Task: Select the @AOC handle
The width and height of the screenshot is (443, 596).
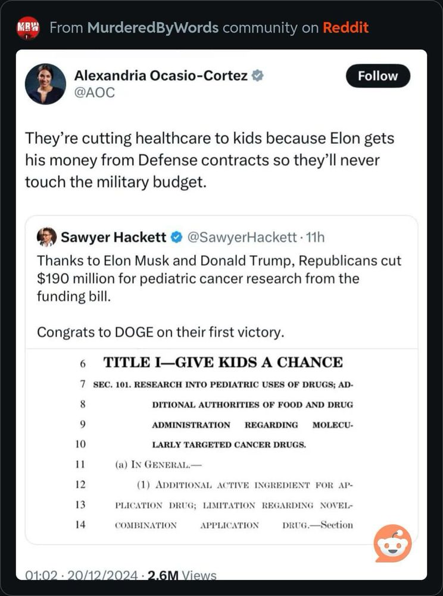Action: click(x=93, y=92)
